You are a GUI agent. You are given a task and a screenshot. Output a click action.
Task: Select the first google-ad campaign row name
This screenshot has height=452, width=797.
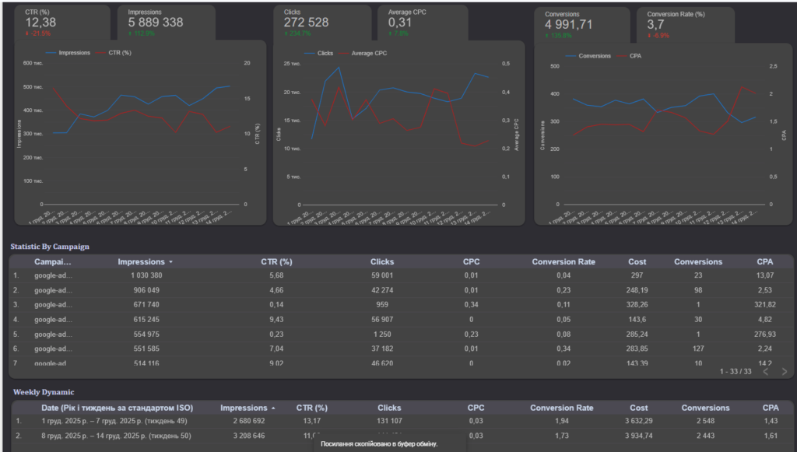pos(53,275)
